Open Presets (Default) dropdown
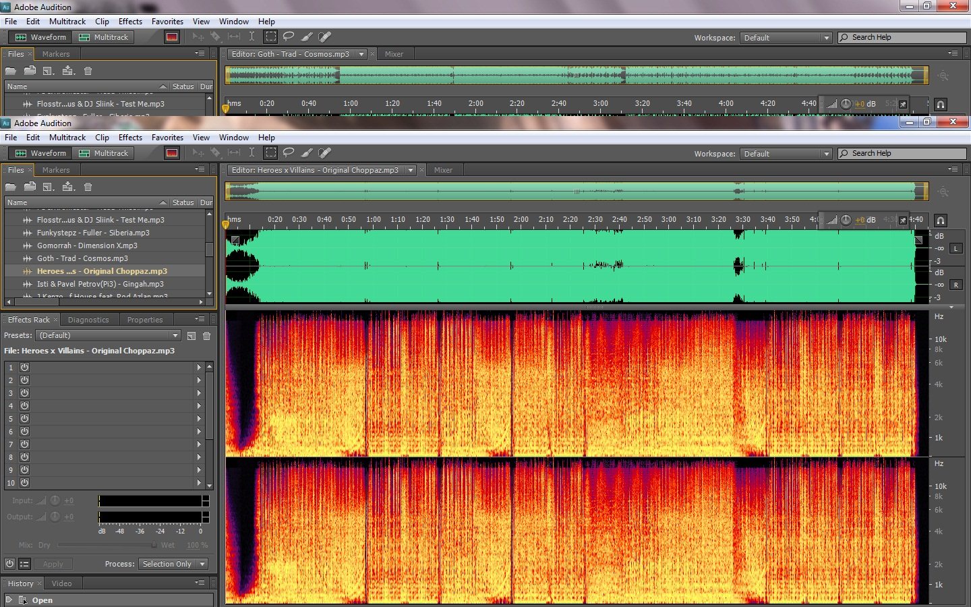Viewport: 971px width, 607px height. pos(108,335)
